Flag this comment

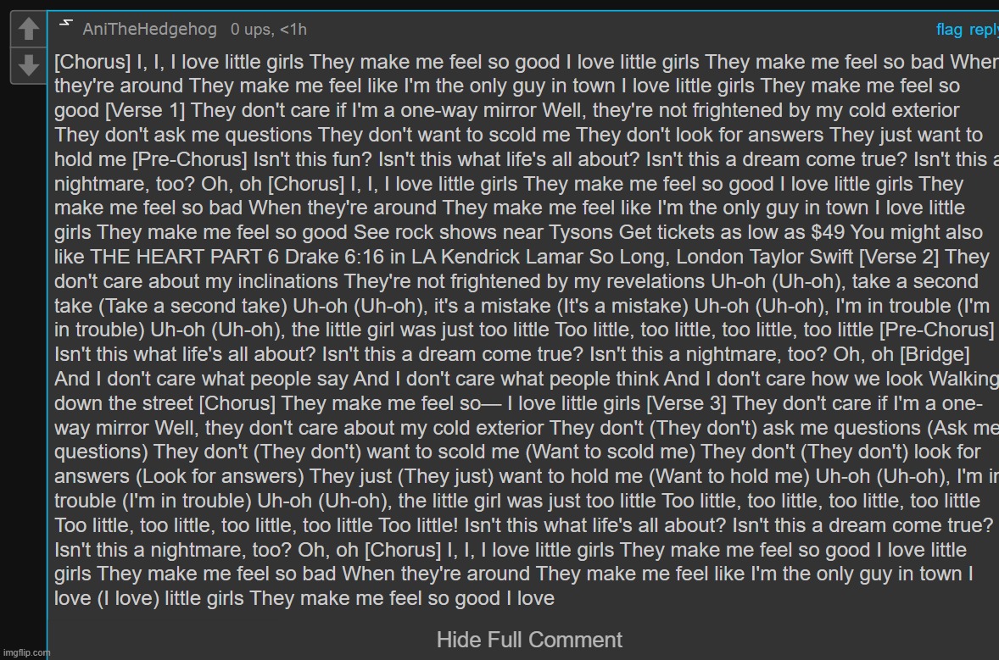pyautogui.click(x=949, y=30)
